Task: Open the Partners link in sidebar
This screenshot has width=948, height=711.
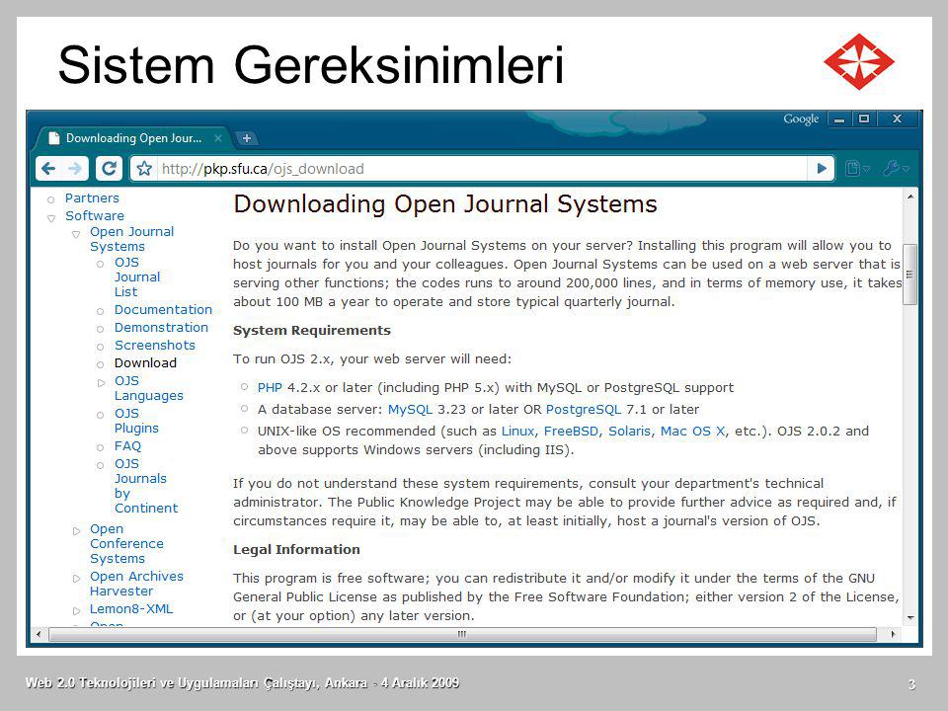Action: [92, 197]
